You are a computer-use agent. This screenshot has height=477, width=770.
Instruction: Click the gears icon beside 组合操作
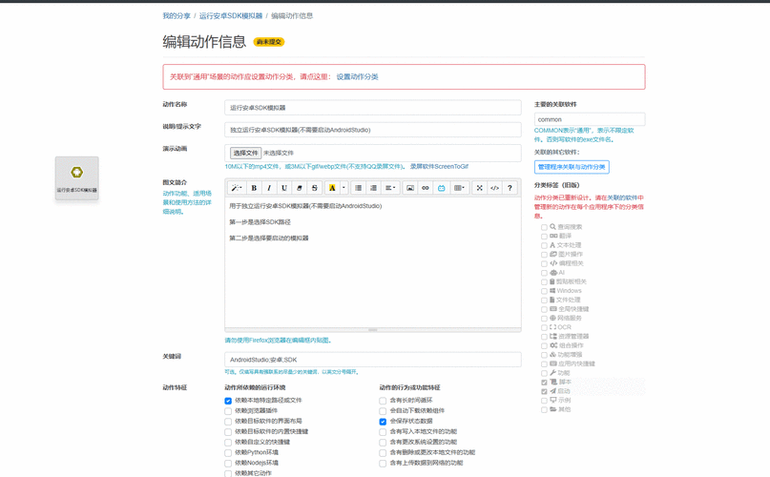553,345
